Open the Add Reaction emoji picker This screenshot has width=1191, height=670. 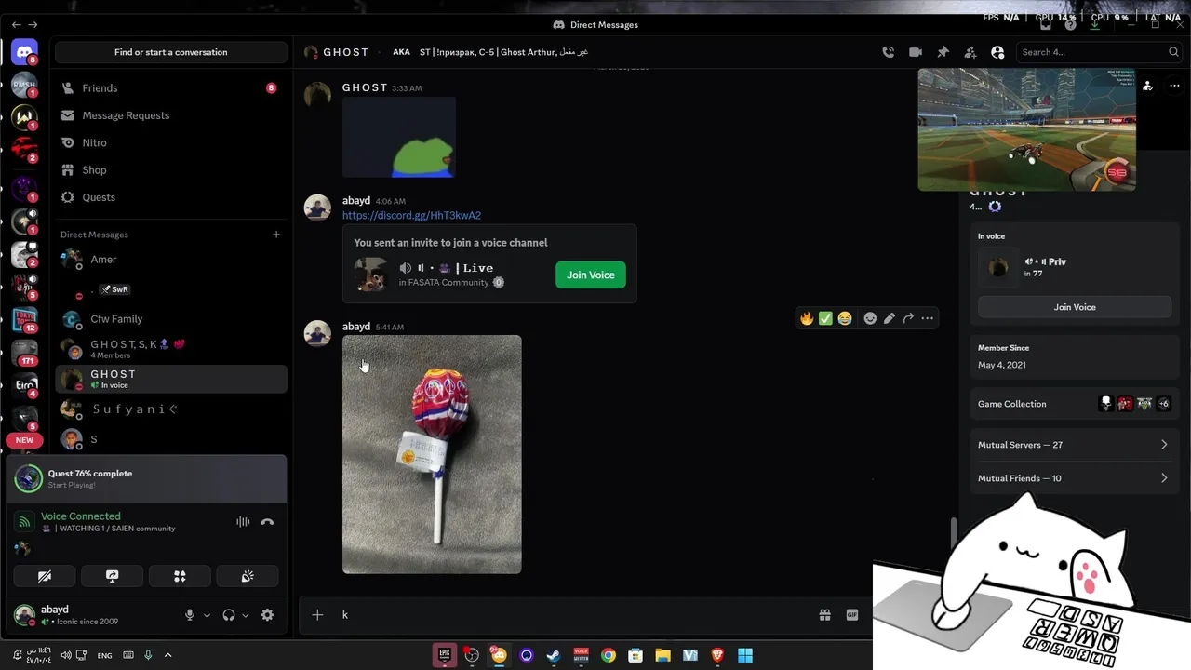click(870, 318)
